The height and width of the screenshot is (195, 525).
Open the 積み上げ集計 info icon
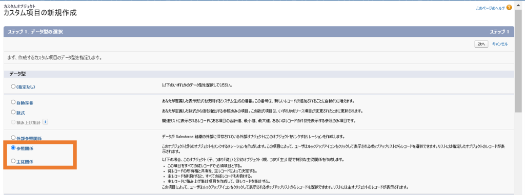click(x=45, y=122)
